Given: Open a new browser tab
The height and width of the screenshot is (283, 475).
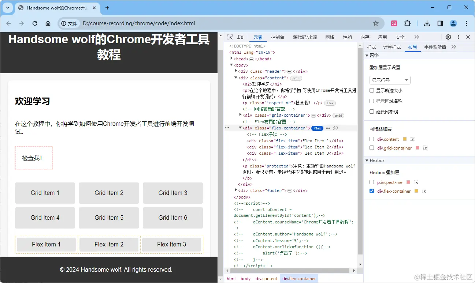Looking at the screenshot, I should pos(107,8).
